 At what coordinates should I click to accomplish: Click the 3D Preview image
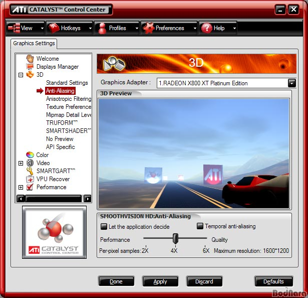pos(194,154)
